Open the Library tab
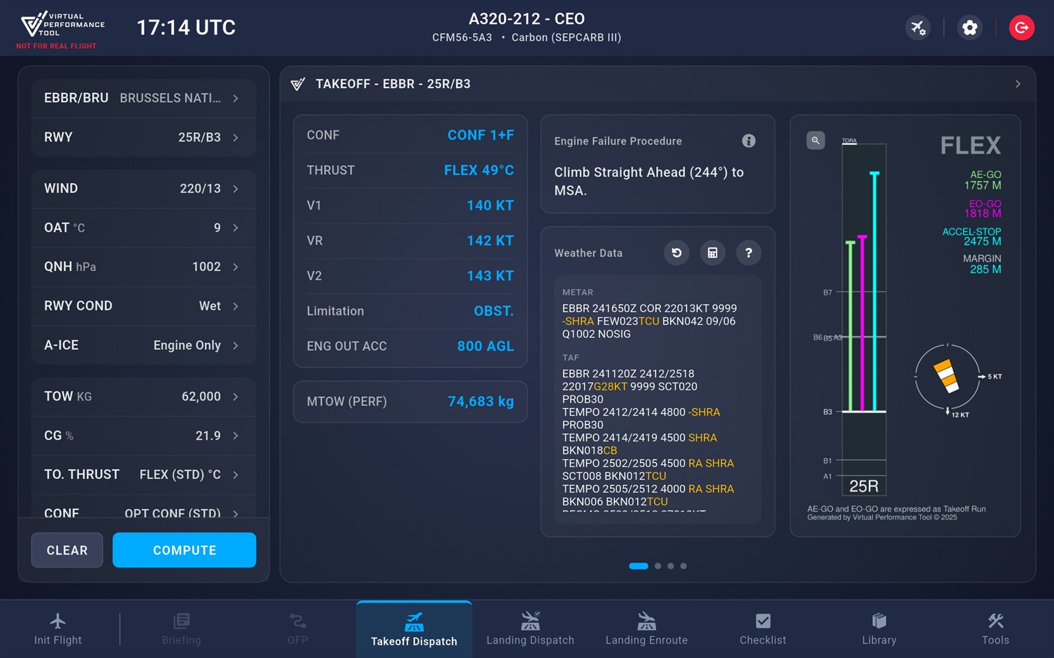 pyautogui.click(x=879, y=629)
